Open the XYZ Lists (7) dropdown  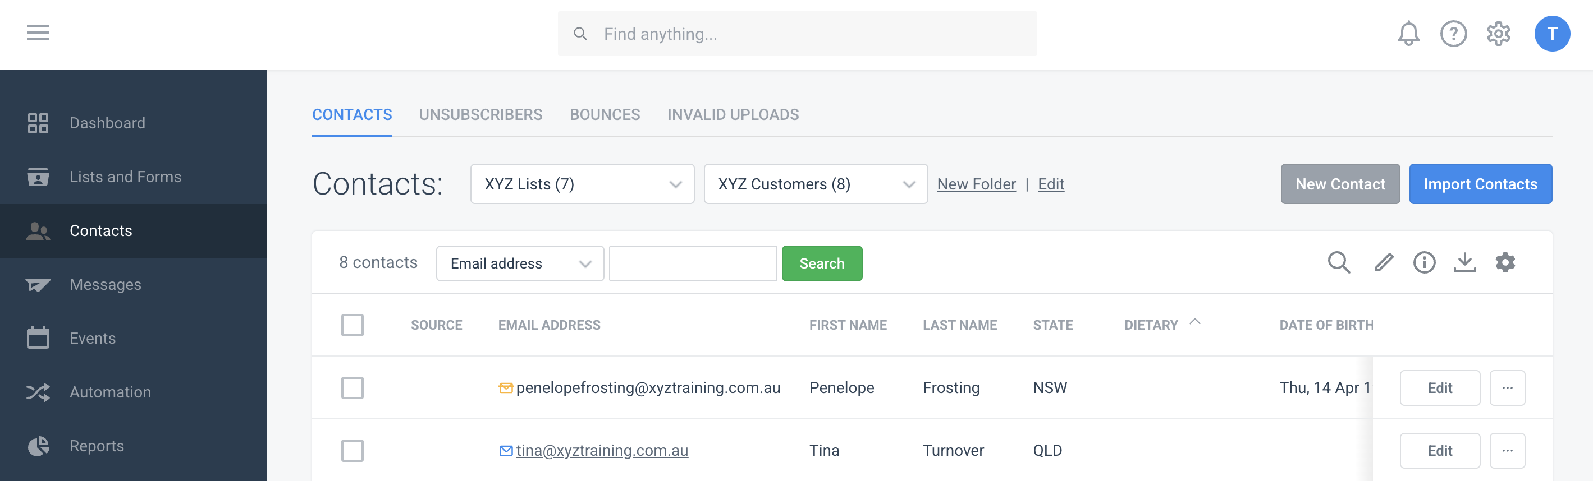pyautogui.click(x=582, y=184)
